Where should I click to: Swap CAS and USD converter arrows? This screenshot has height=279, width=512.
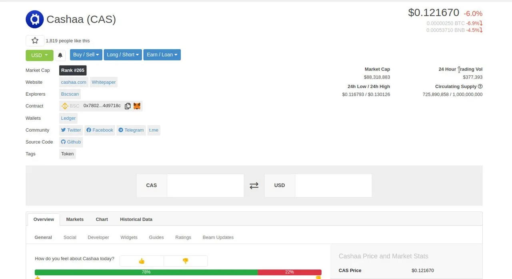254,185
